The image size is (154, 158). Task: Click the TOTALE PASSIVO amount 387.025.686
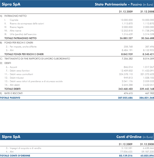[x=125, y=98]
